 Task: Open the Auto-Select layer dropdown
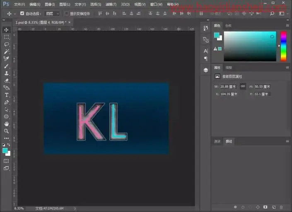(x=52, y=14)
